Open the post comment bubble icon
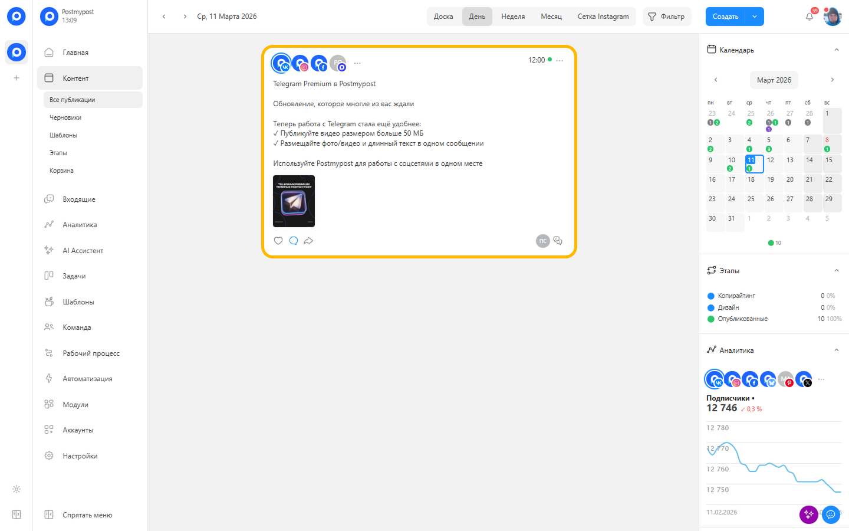 294,241
